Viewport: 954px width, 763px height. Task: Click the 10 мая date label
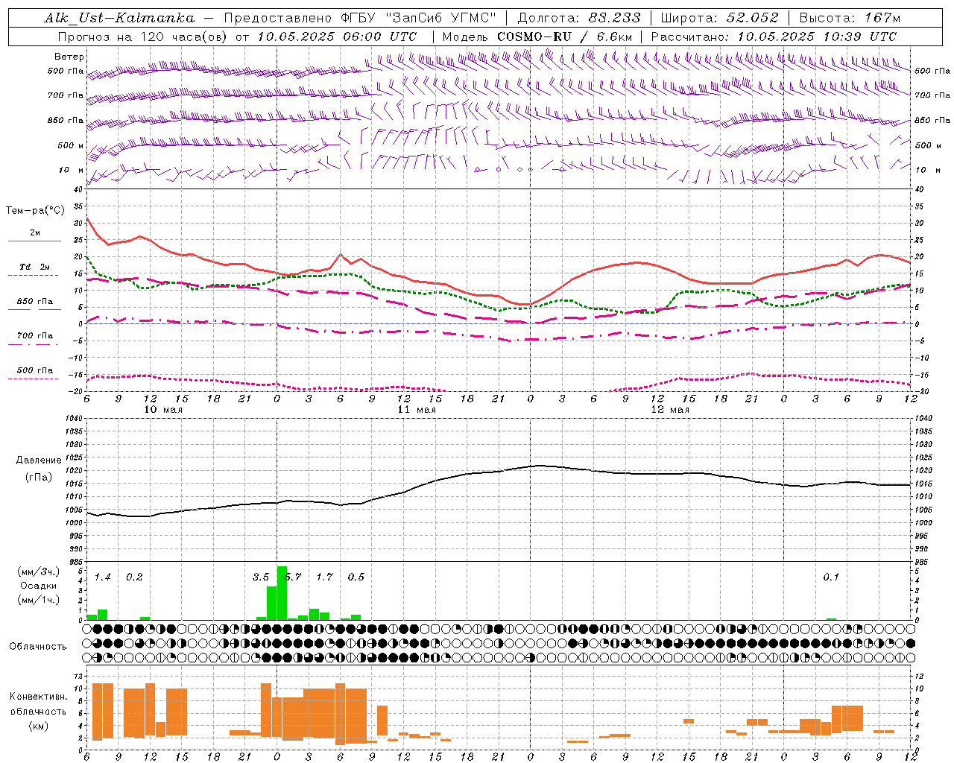(163, 410)
